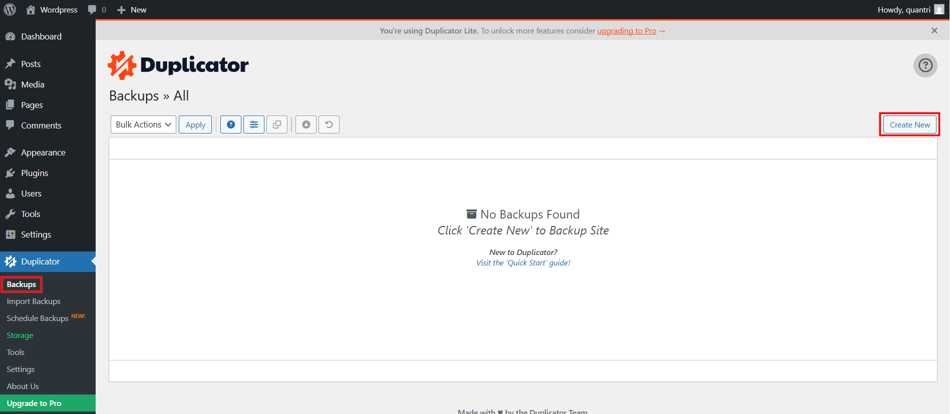
Task: Select the Duplicator menu item
Action: (48, 261)
